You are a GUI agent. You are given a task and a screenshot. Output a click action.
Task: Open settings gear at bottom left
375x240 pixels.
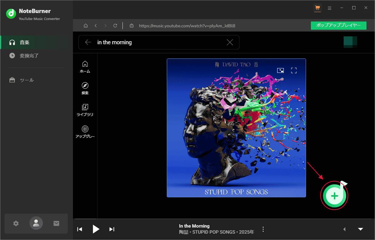coord(16,223)
